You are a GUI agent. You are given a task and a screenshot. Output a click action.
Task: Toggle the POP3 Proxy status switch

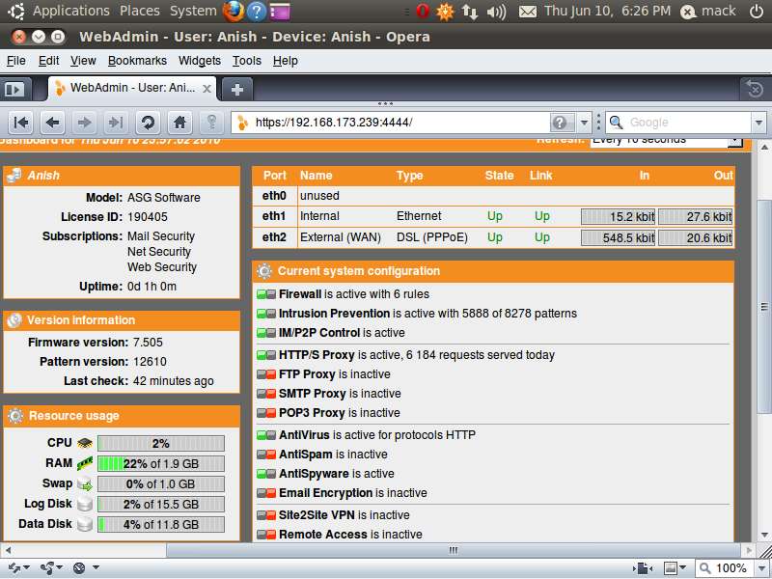(266, 413)
